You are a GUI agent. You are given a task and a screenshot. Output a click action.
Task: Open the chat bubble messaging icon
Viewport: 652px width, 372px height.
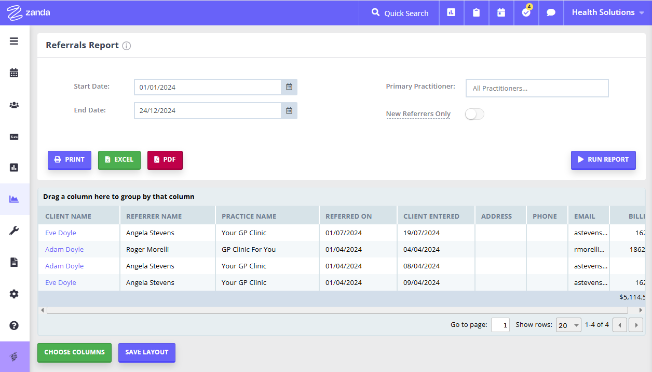pyautogui.click(x=551, y=12)
